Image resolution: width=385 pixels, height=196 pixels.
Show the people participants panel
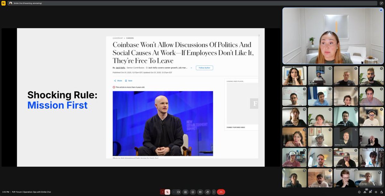(x=365, y=192)
